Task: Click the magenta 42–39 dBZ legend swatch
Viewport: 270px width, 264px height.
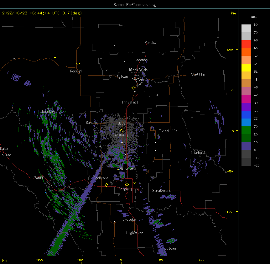Action: tap(246, 99)
